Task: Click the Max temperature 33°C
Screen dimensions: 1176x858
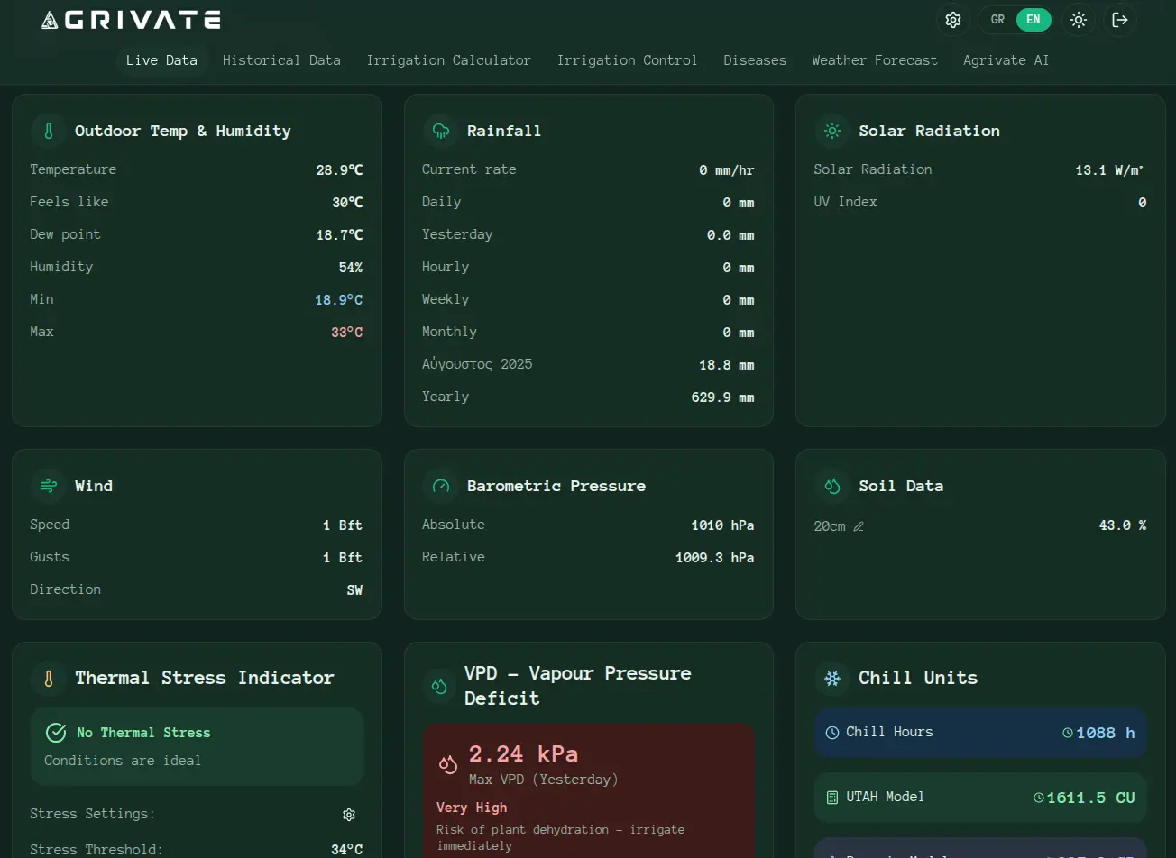Action: click(x=347, y=333)
